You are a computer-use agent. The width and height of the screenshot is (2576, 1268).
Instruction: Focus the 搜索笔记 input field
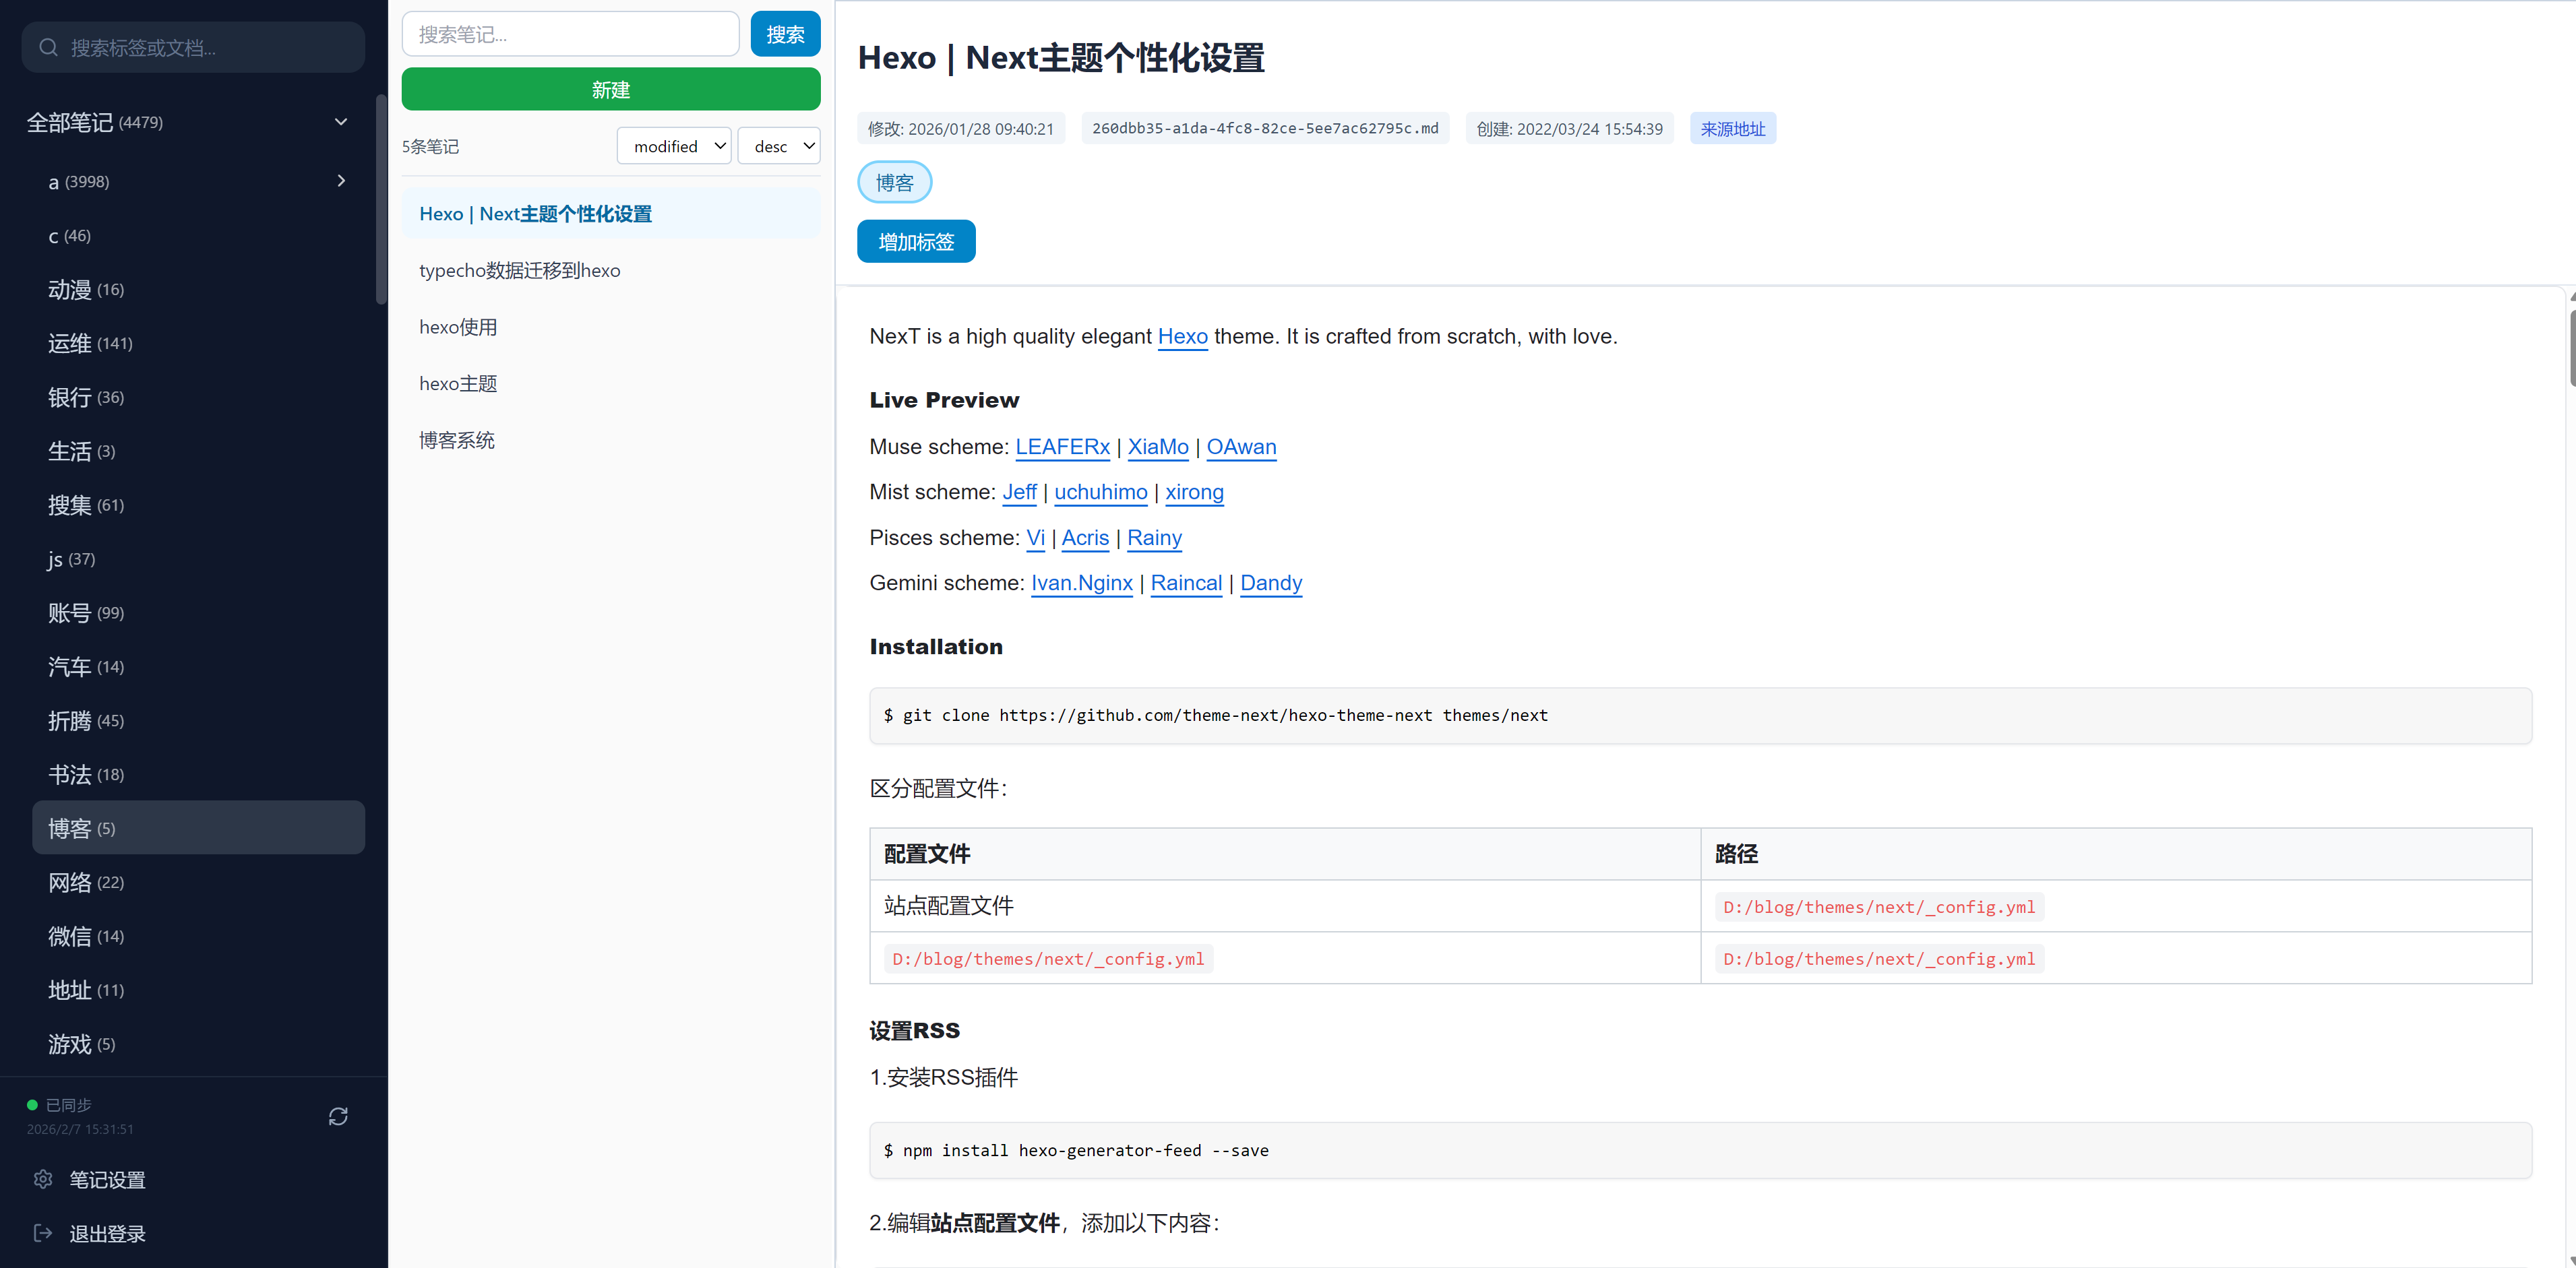click(570, 35)
